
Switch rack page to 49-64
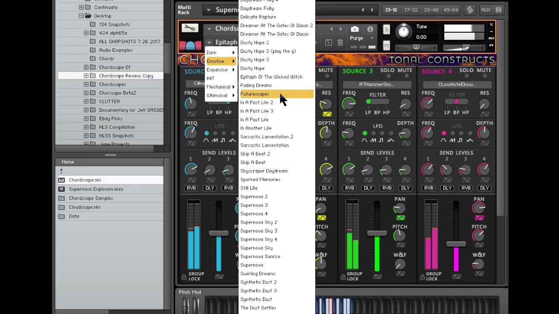pos(451,10)
